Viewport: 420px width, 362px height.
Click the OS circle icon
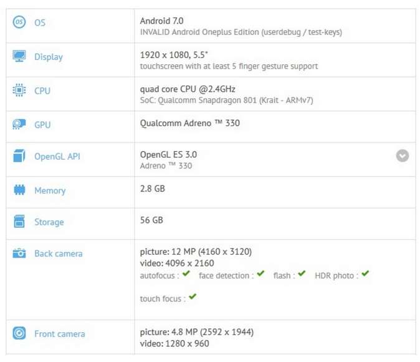[x=19, y=22]
